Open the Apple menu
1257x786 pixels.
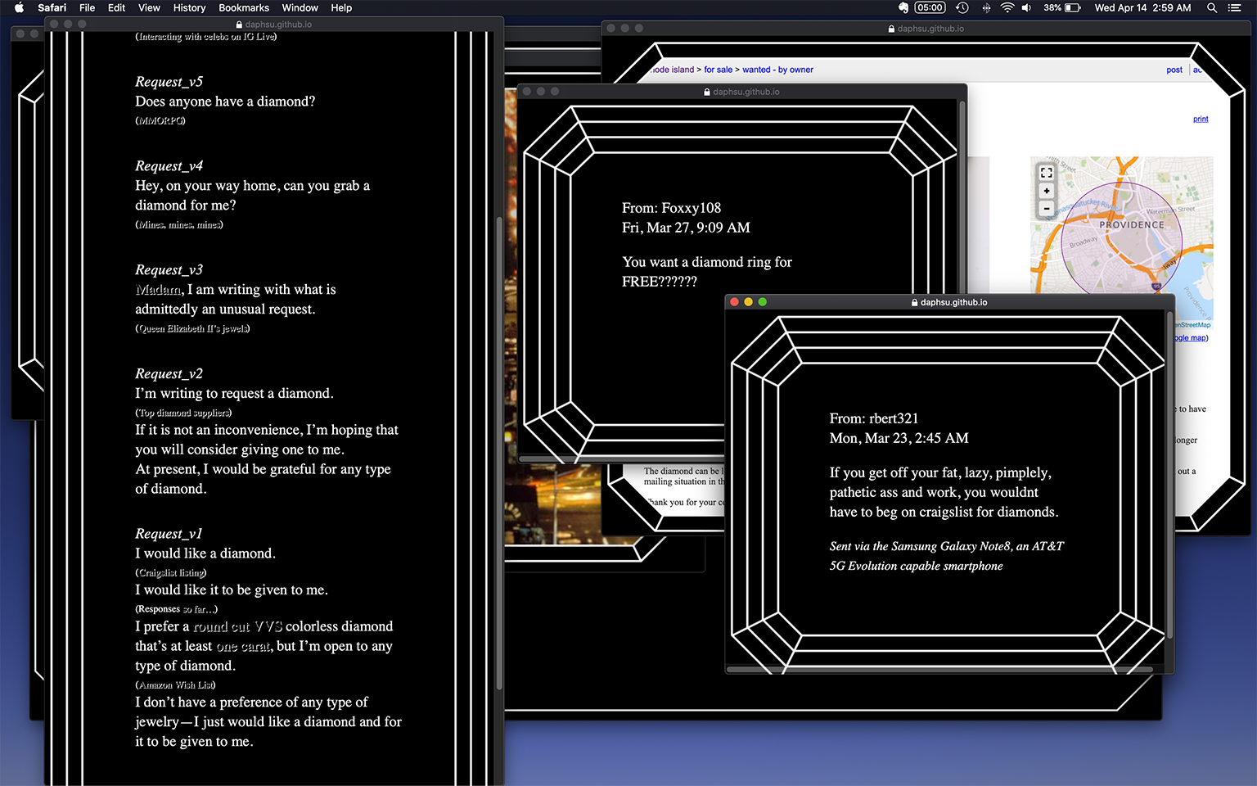point(19,7)
